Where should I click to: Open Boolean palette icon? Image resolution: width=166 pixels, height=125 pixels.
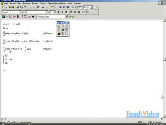(x=22, y=17)
